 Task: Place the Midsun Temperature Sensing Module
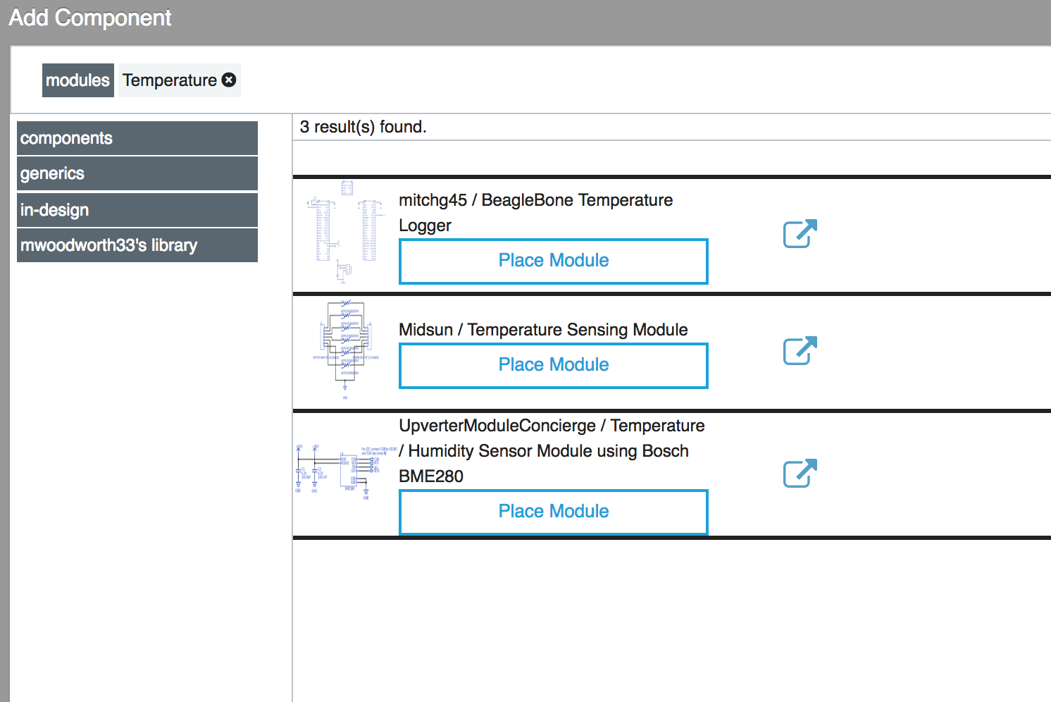tap(554, 366)
